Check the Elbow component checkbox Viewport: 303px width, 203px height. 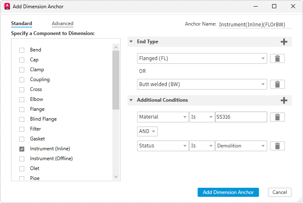tap(22, 99)
